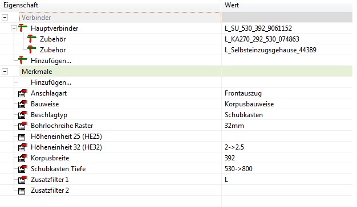Viewport: 357px width, 207px height.
Task: Click the Höheneinheit 25 (HE25) list icon
Action: click(22, 137)
